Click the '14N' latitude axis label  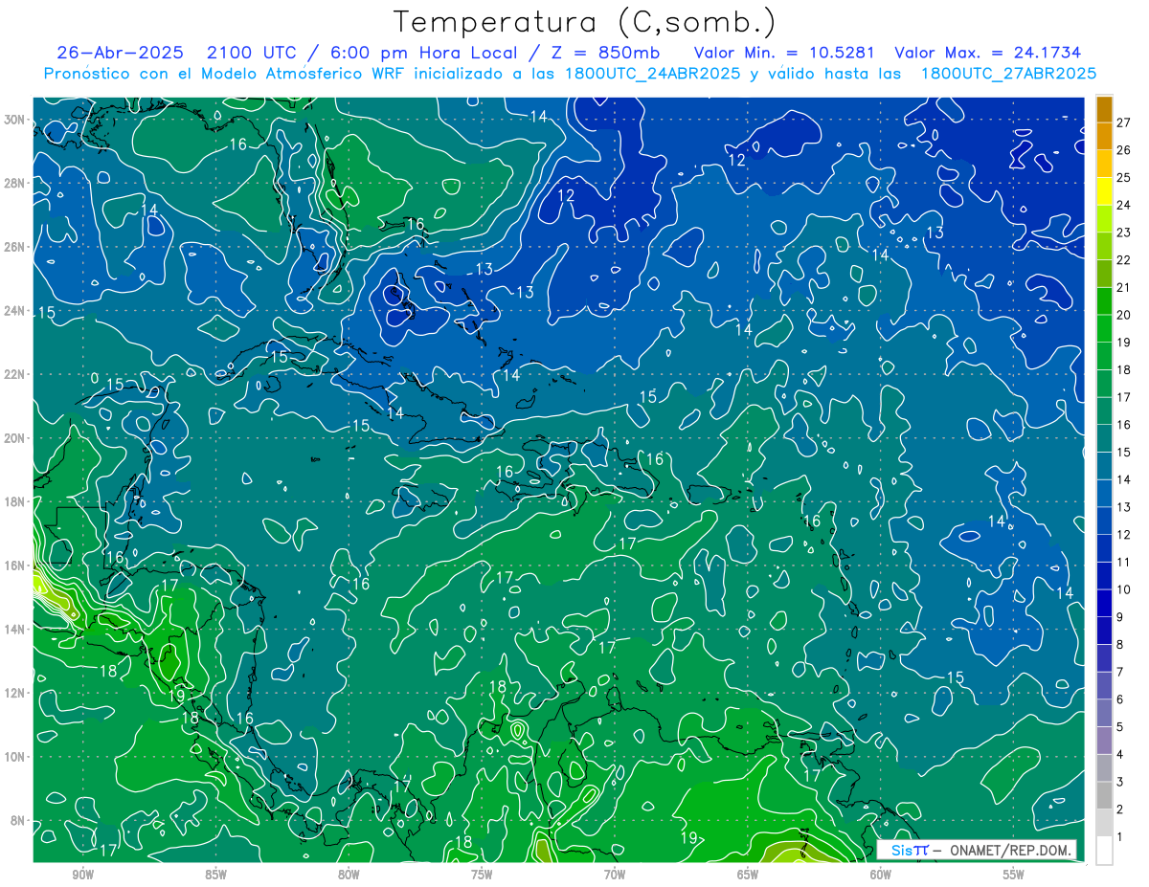pos(14,629)
